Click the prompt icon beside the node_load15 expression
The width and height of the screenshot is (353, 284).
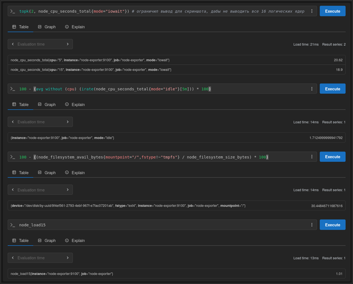tap(13, 225)
